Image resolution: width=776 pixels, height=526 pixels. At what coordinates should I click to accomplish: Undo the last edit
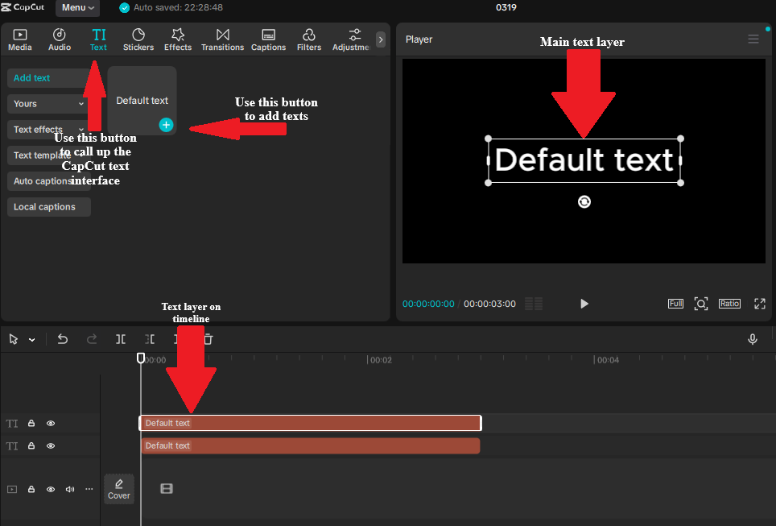pyautogui.click(x=62, y=339)
